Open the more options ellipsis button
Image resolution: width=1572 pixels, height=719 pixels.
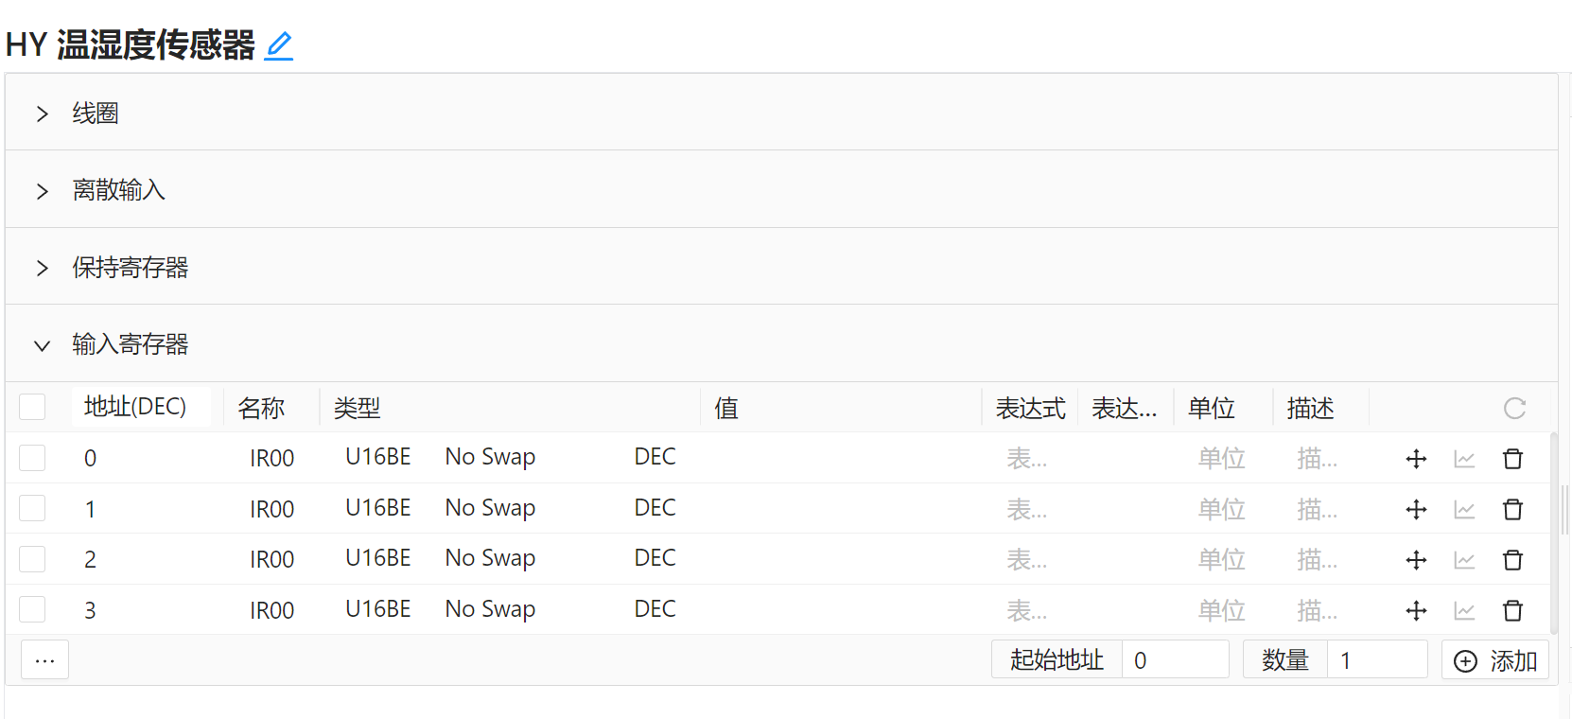pyautogui.click(x=44, y=660)
